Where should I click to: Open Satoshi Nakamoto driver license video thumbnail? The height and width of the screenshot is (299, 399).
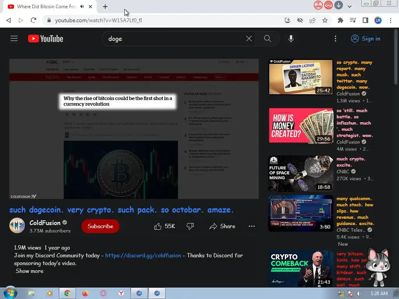[301, 77]
